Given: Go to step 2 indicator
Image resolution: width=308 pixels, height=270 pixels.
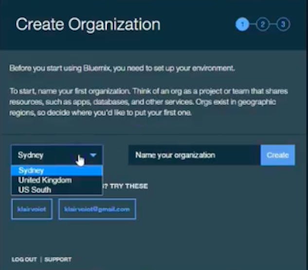Looking at the screenshot, I should coord(263,24).
